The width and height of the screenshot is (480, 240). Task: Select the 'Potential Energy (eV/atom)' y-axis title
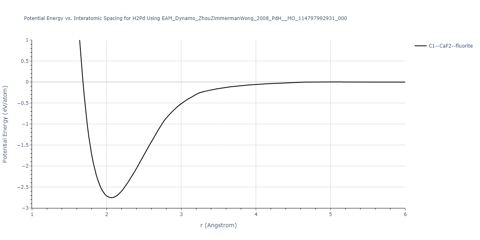6,124
